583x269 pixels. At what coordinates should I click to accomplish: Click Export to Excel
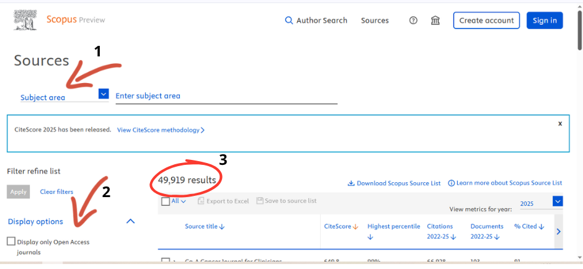pyautogui.click(x=223, y=201)
